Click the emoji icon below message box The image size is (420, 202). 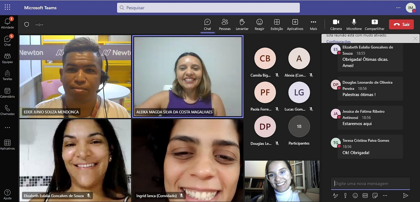[x=355, y=195]
